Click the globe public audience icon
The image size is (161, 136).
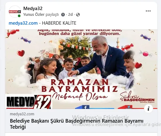pyautogui.click(x=78, y=15)
